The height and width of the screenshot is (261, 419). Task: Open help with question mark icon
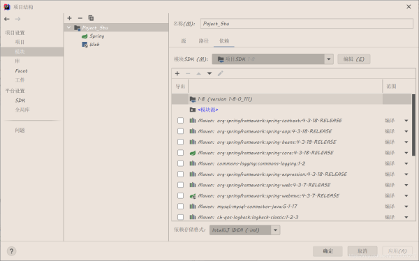click(11, 251)
